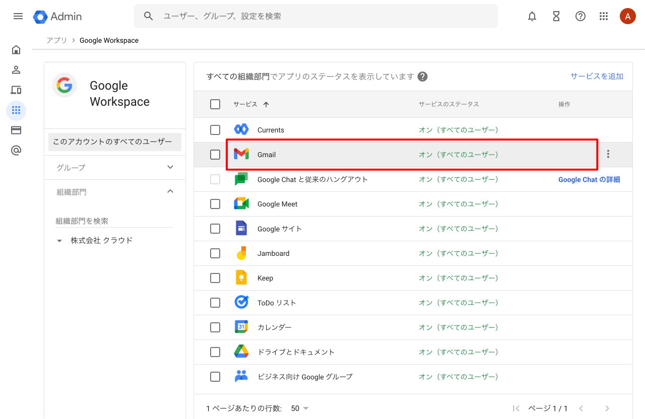Check the Google サイト row checkbox
This screenshot has height=419, width=645.
pos(215,229)
